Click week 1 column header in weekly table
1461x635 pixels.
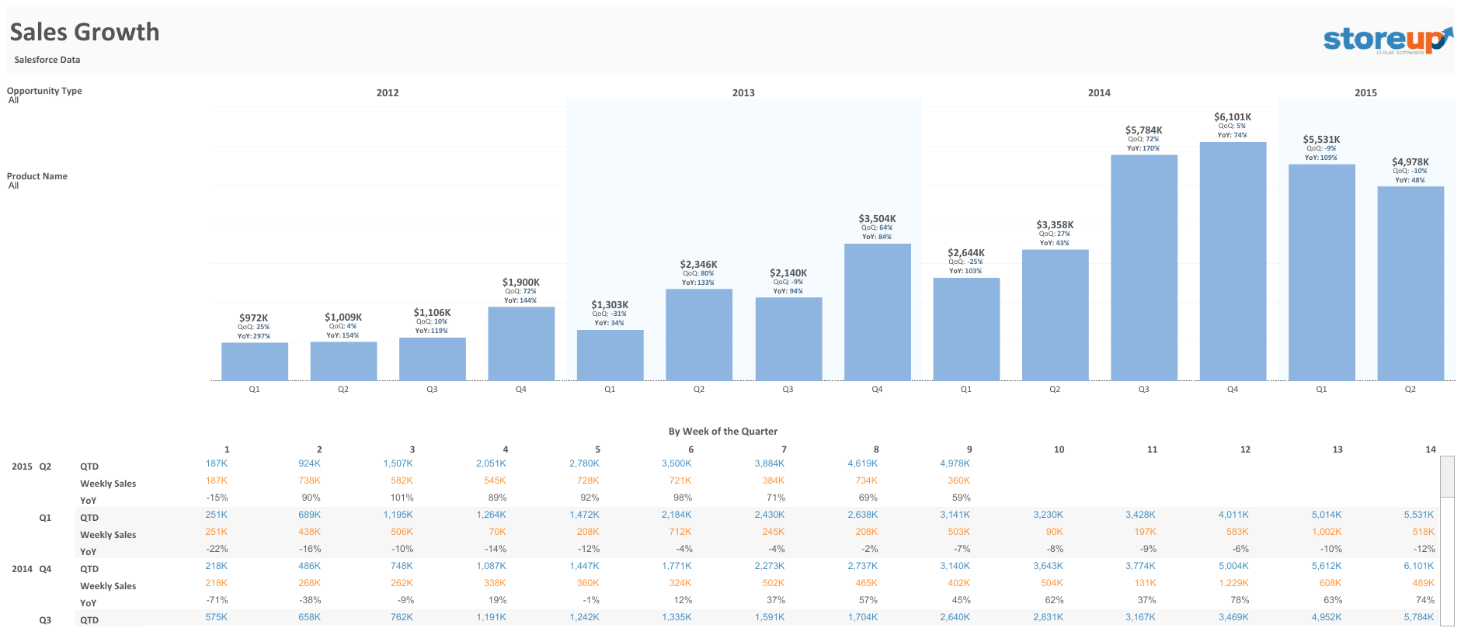tap(227, 449)
